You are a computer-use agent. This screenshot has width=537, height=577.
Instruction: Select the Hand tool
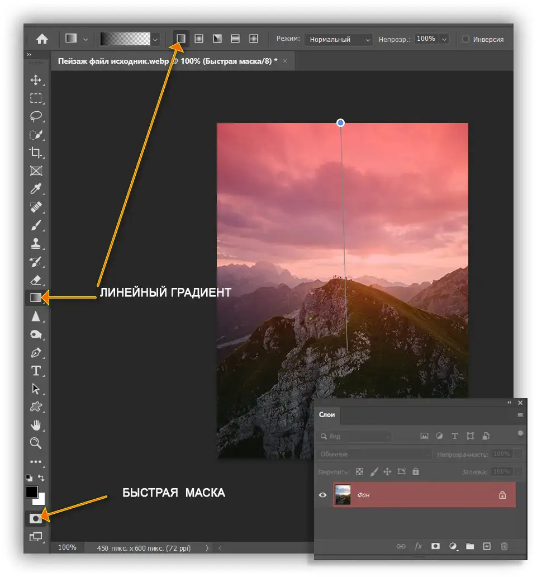(36, 425)
